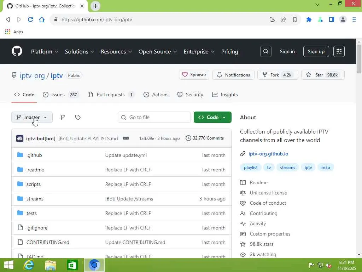Viewport: 362px width, 272px height.
Task: Click Windows Start button
Action: click(x=9, y=265)
